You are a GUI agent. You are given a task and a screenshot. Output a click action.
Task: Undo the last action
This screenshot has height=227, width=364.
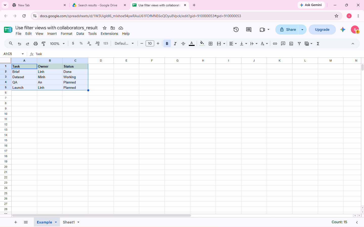pyautogui.click(x=19, y=44)
